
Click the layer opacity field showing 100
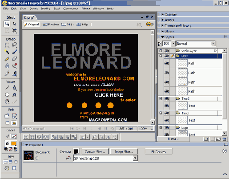click(x=166, y=44)
